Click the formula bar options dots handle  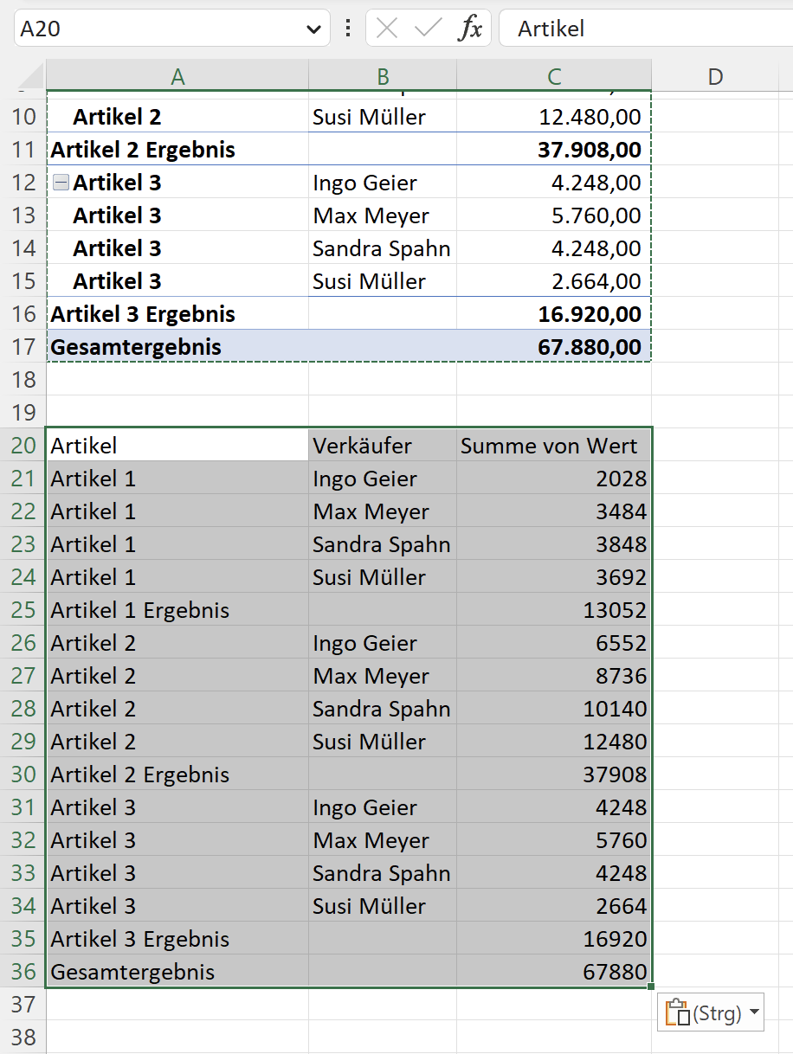coord(348,29)
